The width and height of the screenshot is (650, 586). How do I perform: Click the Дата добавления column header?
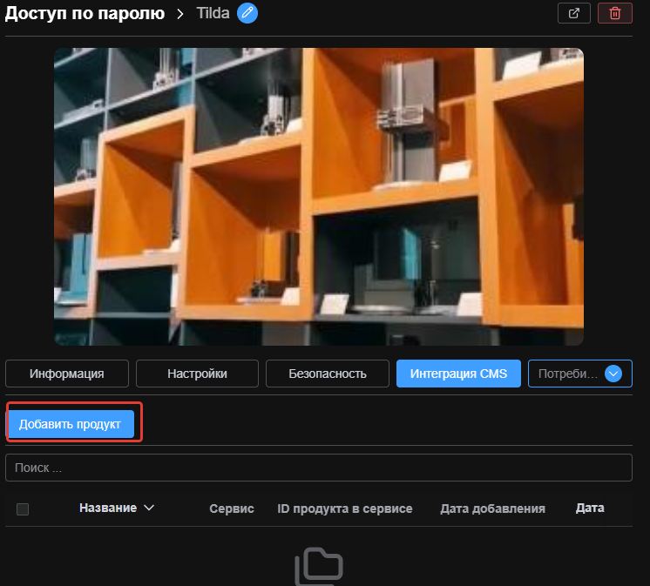[492, 509]
